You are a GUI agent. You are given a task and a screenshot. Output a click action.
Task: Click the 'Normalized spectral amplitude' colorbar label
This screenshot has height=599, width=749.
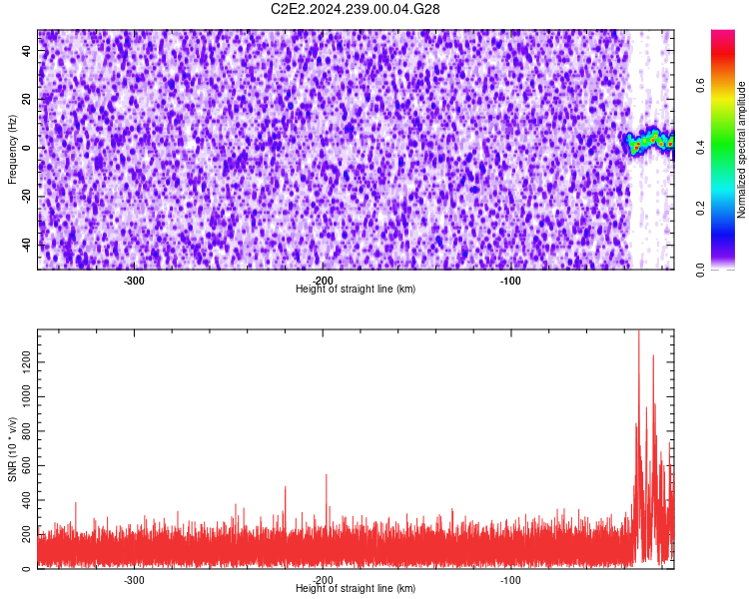click(741, 150)
